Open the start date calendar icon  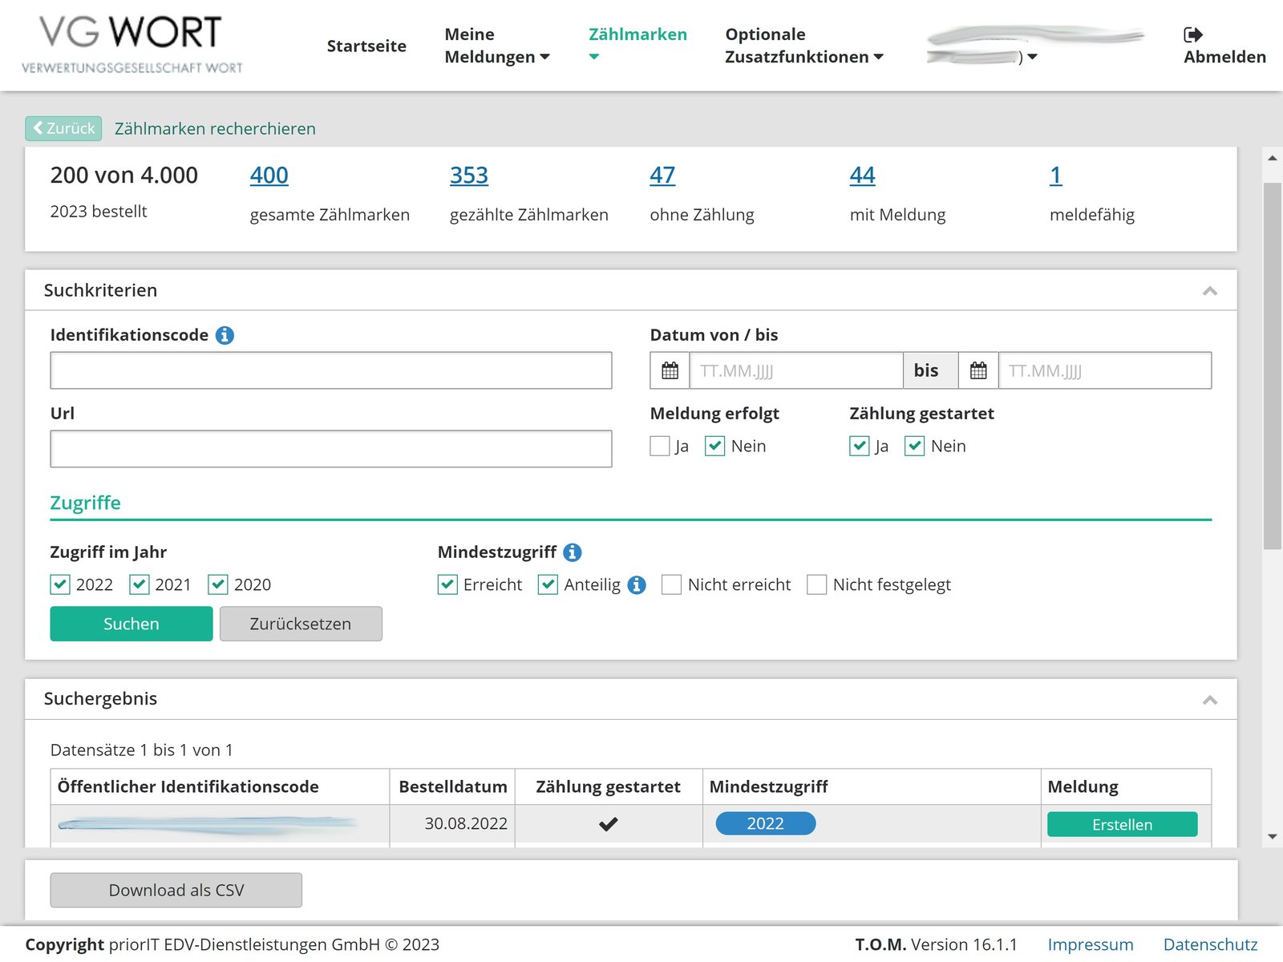670,370
